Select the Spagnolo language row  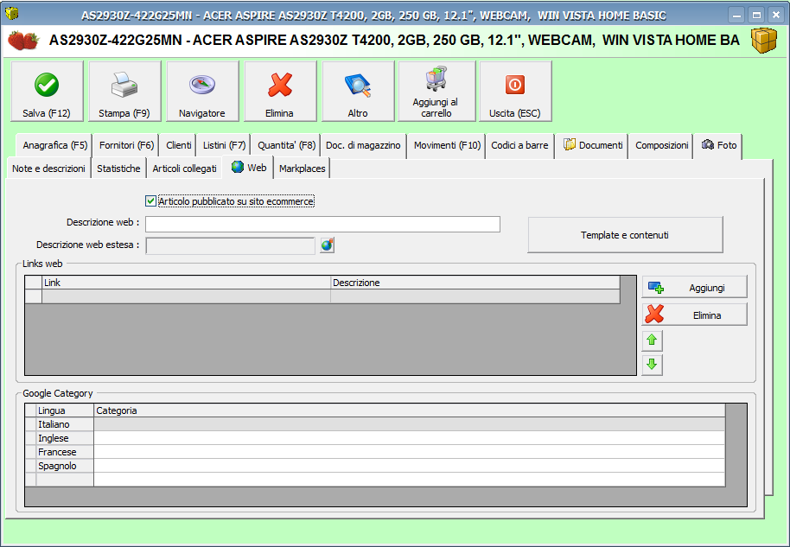pyautogui.click(x=65, y=466)
